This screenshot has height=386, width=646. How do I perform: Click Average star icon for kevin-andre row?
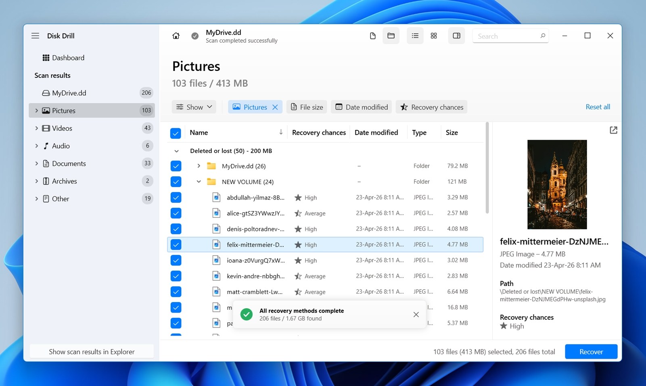tap(298, 276)
